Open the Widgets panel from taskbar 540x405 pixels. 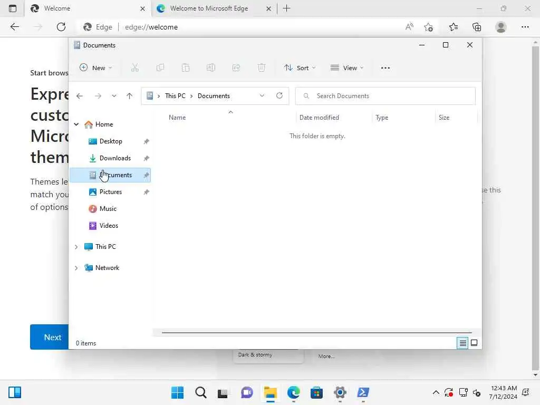15,392
